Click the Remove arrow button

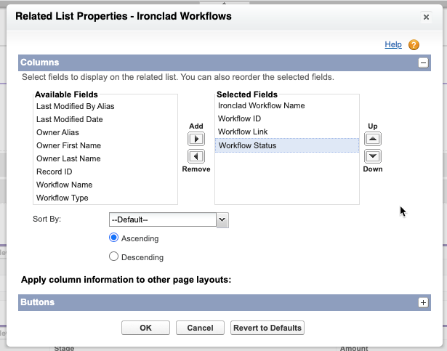[196, 156]
